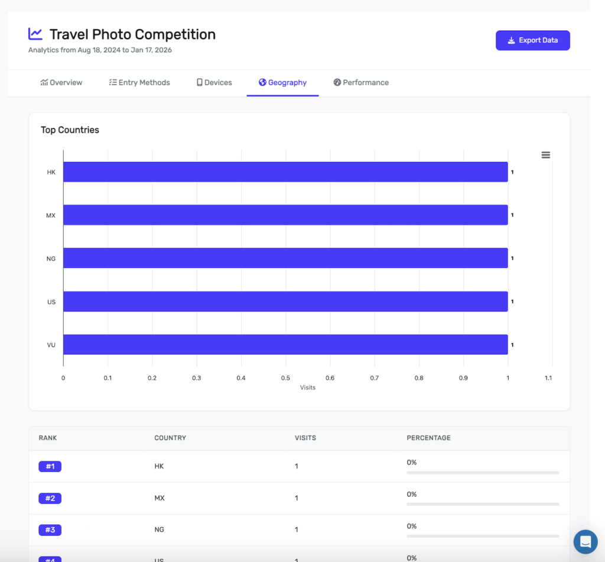Click the Visits column header

305,438
